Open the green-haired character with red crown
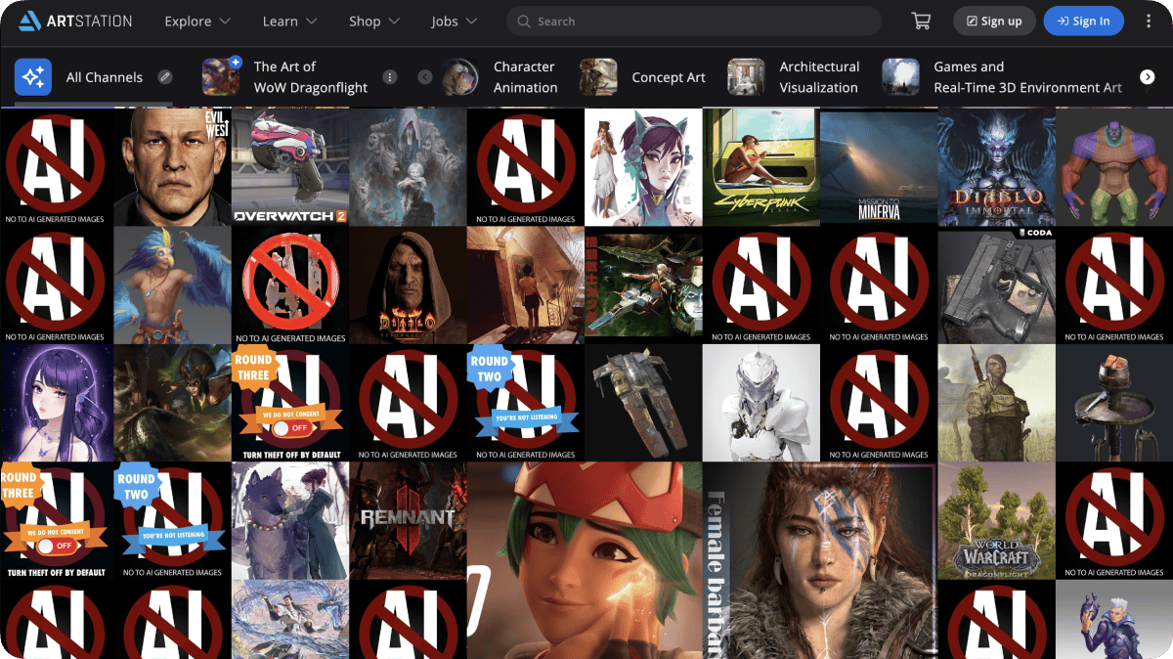Image resolution: width=1173 pixels, height=659 pixels. click(x=585, y=561)
